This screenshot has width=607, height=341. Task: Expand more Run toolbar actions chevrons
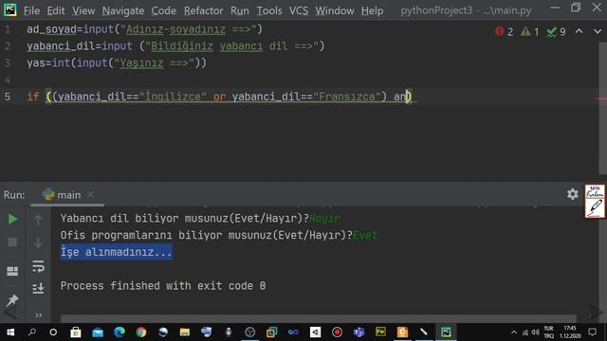38,315
